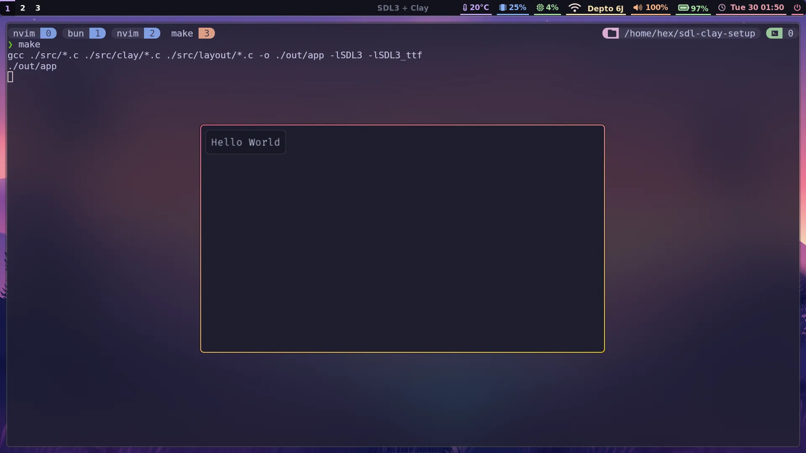Screen dimensions: 806x453
Task: Switch to tmux window bun 1
Action: tap(84, 34)
